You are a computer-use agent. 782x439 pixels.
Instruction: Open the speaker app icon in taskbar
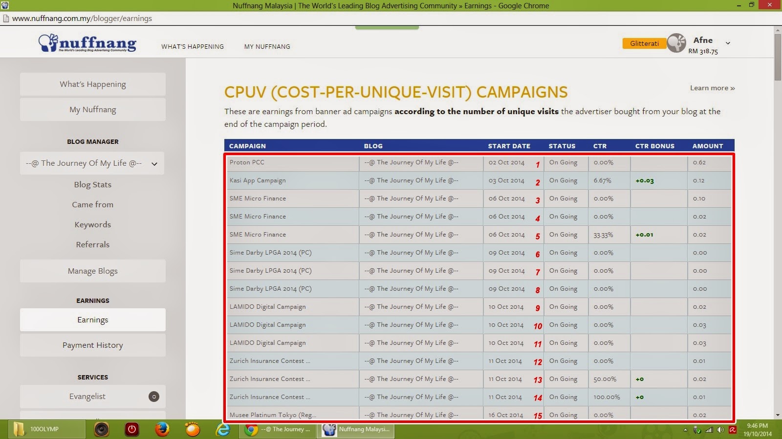click(x=102, y=429)
